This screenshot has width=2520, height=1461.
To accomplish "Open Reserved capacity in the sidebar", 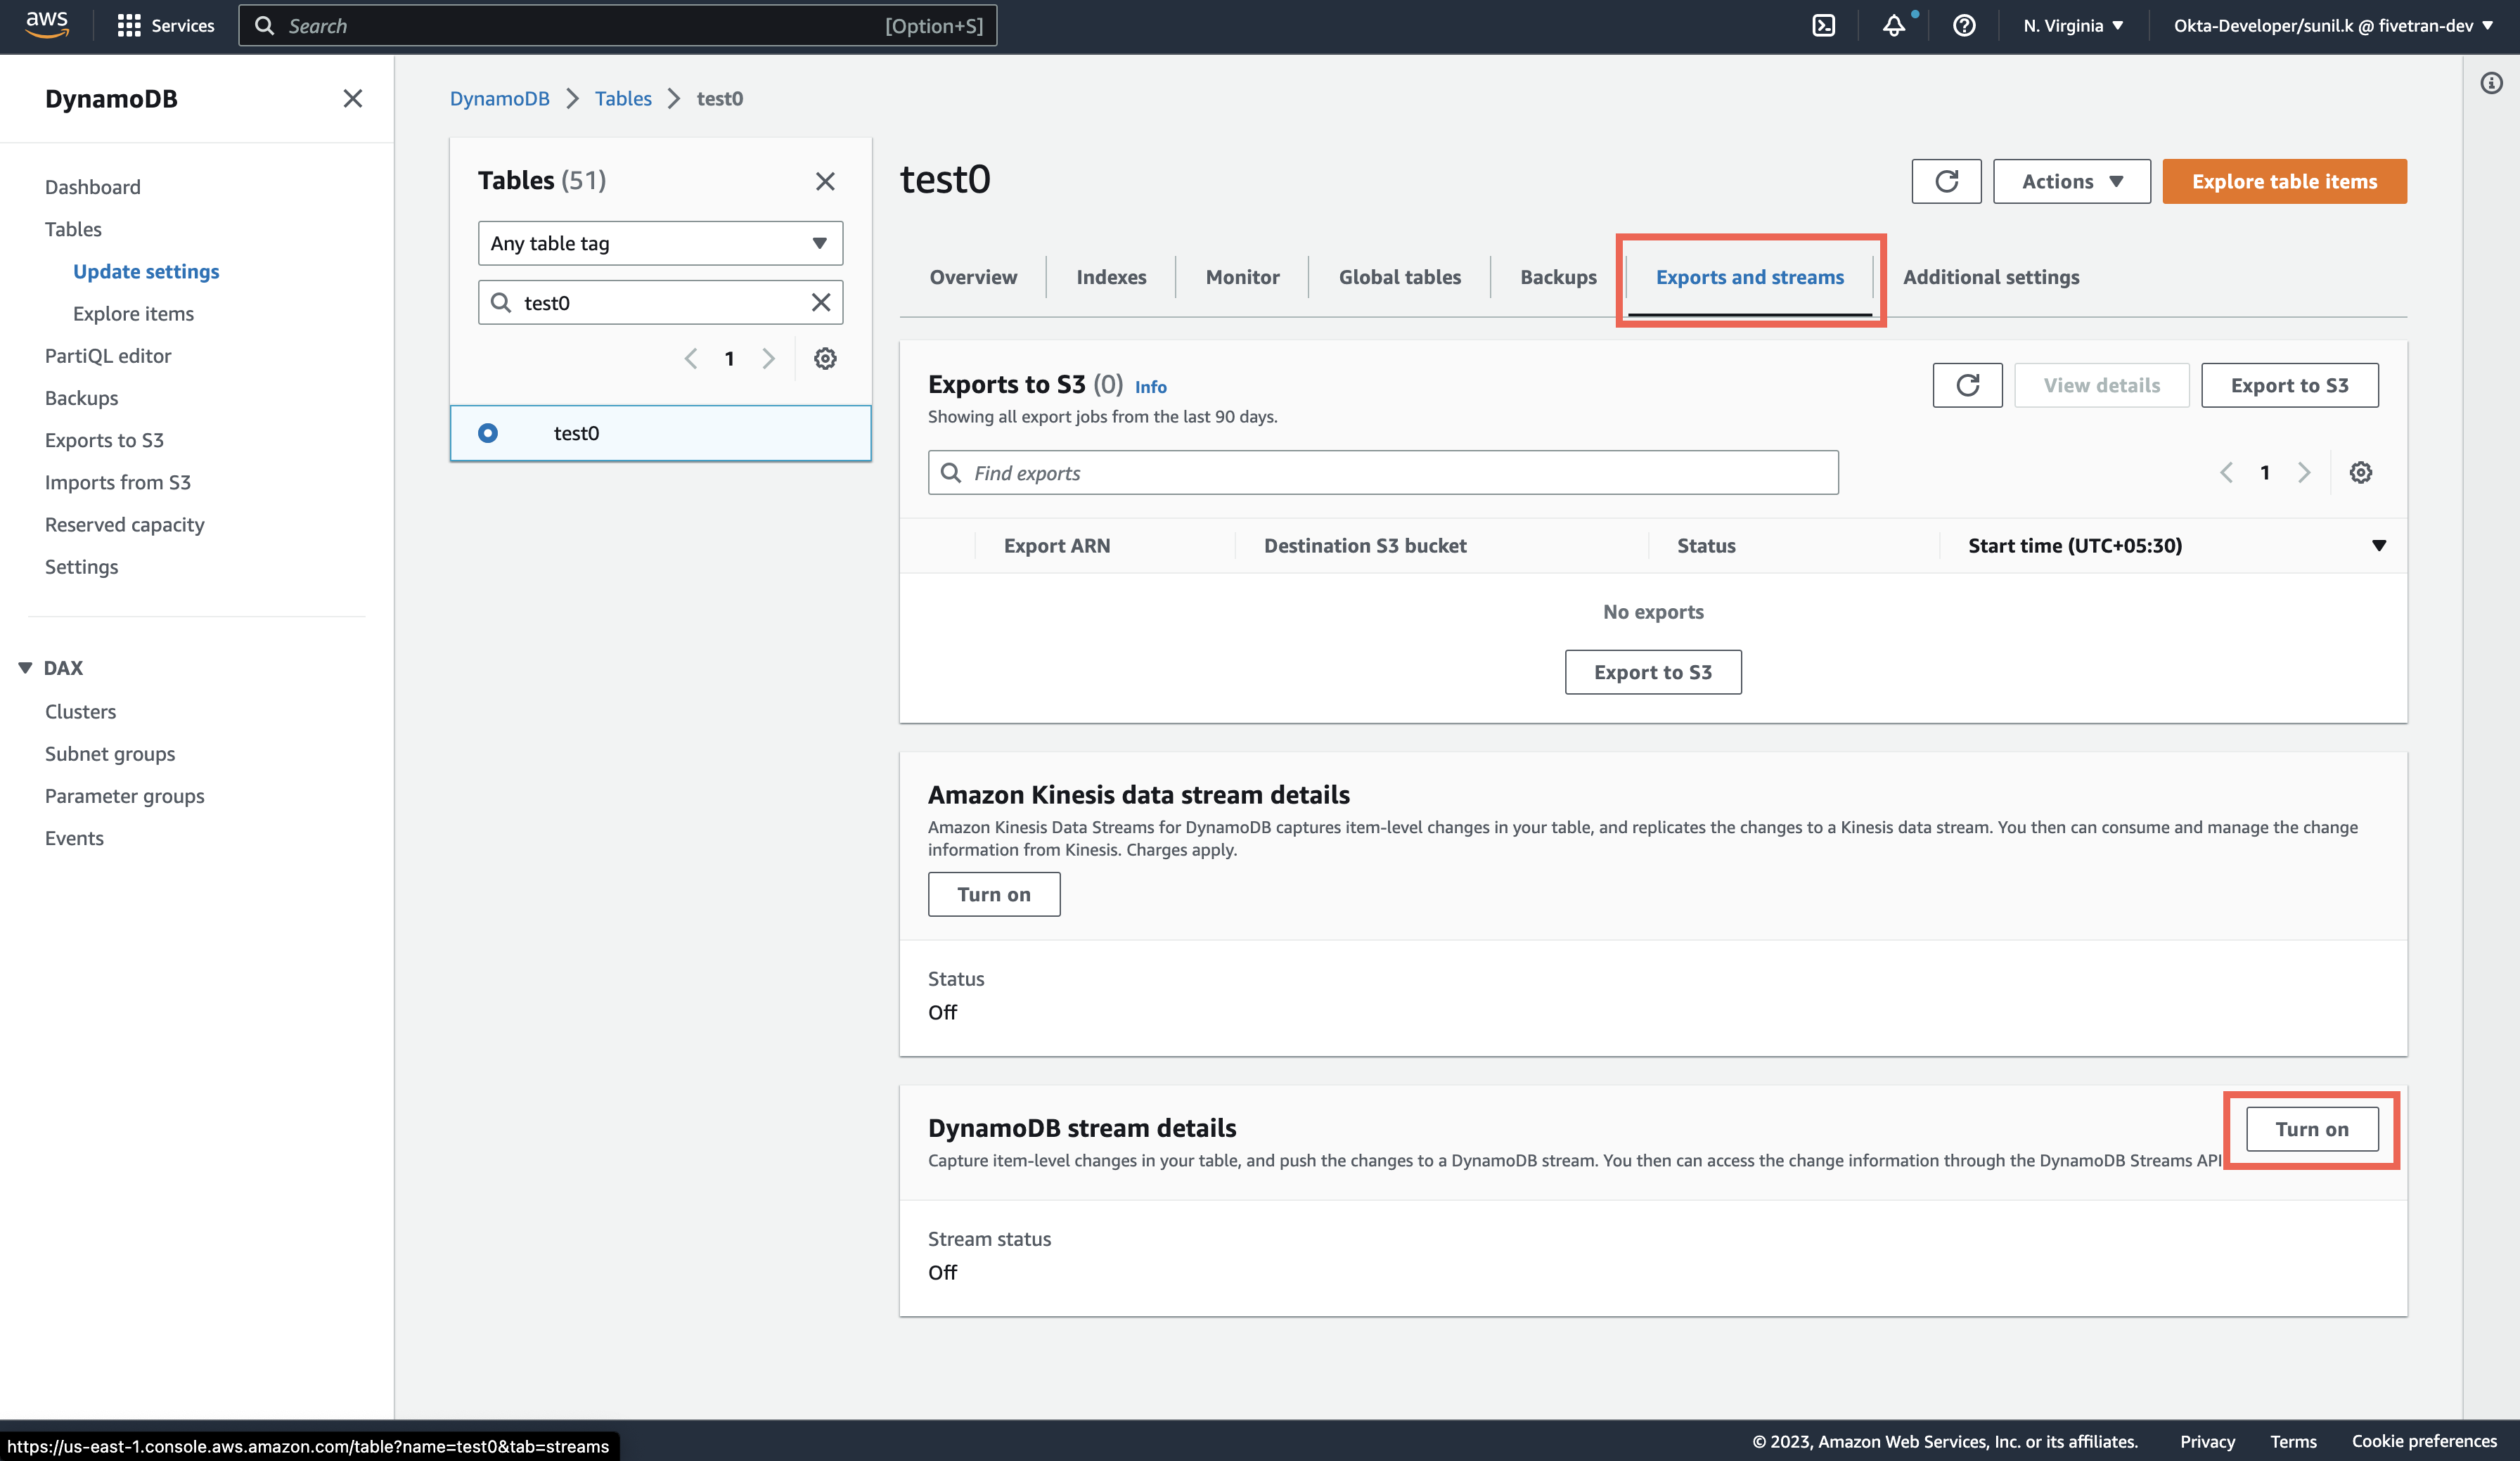I will [x=124, y=524].
